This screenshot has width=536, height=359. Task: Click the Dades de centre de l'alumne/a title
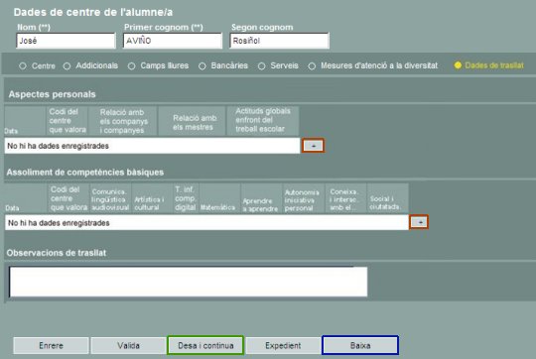coord(93,12)
